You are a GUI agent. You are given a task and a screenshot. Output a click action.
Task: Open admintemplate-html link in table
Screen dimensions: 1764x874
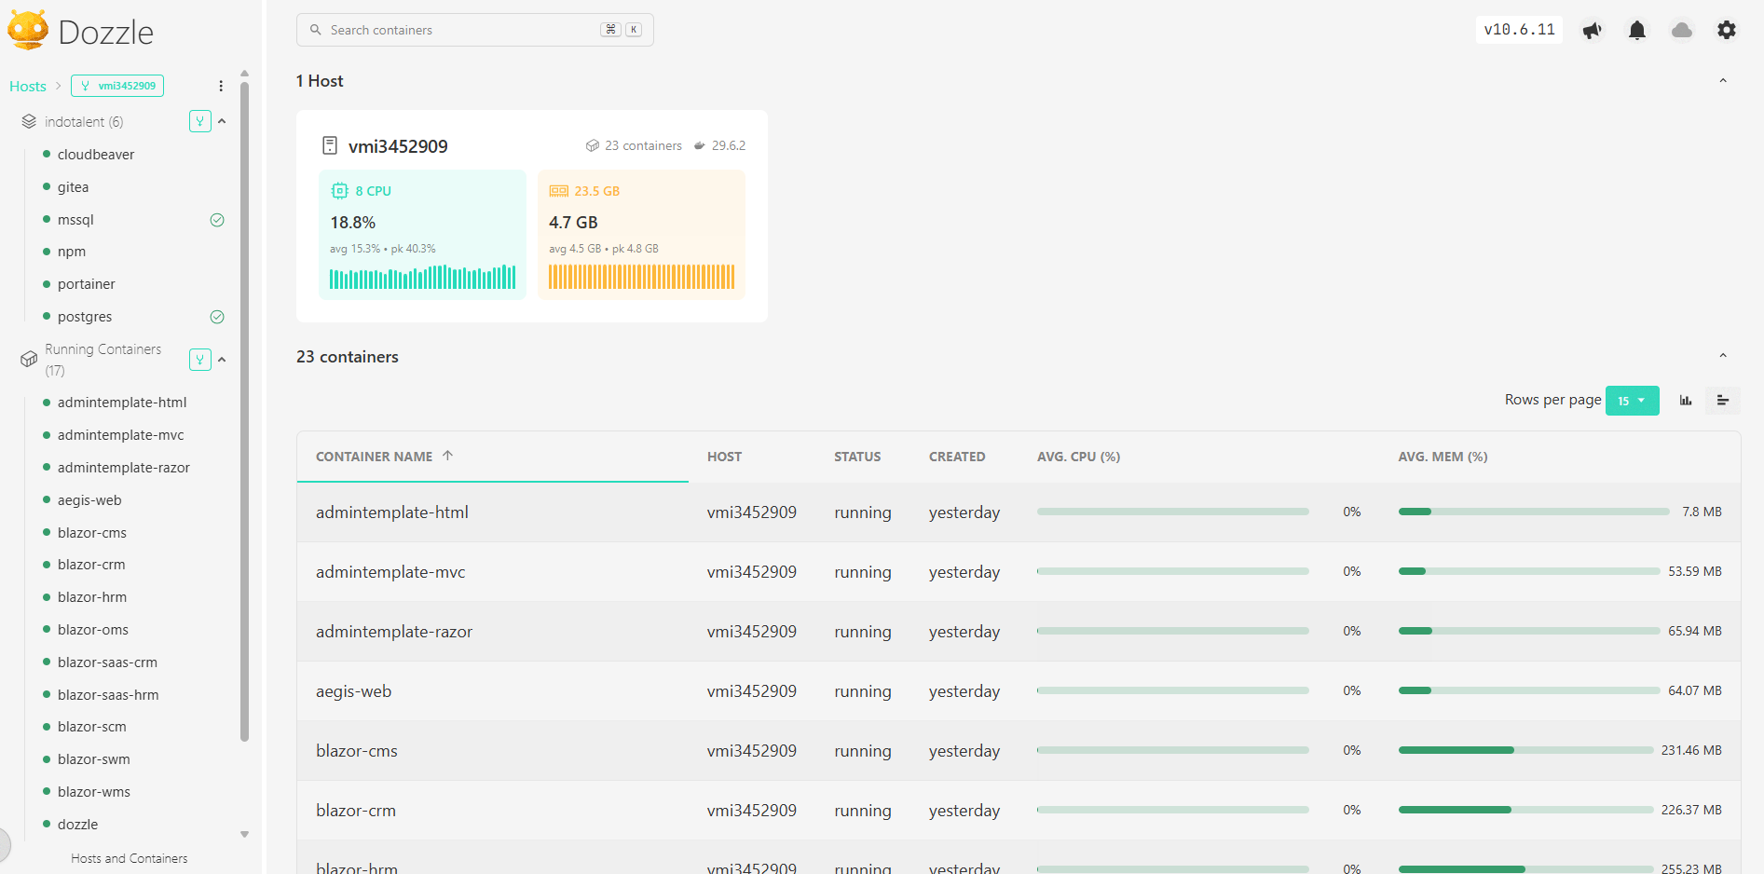[392, 512]
